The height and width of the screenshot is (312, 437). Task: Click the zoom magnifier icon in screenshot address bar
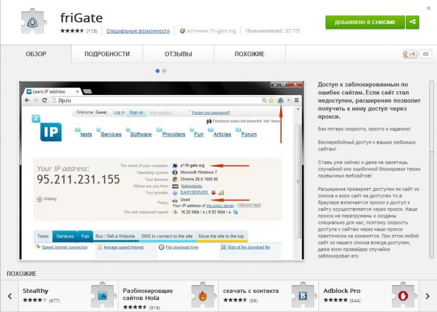click(x=264, y=101)
